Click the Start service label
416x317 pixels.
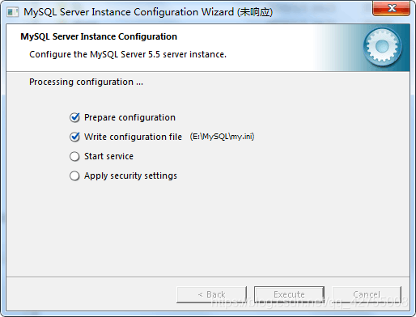[108, 156]
